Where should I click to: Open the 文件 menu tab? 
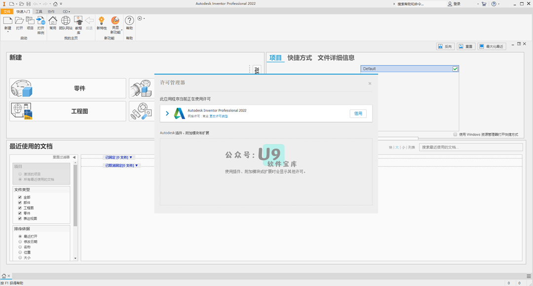7,11
